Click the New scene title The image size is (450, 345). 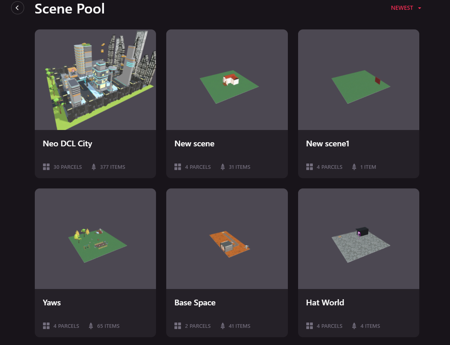[194, 143]
